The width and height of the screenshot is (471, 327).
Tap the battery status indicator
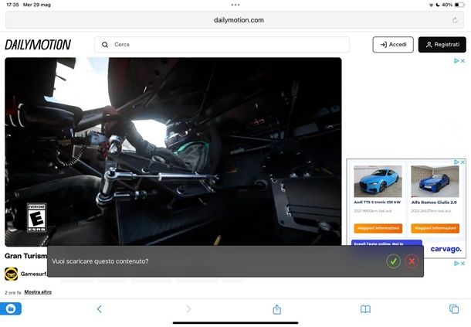(x=459, y=5)
